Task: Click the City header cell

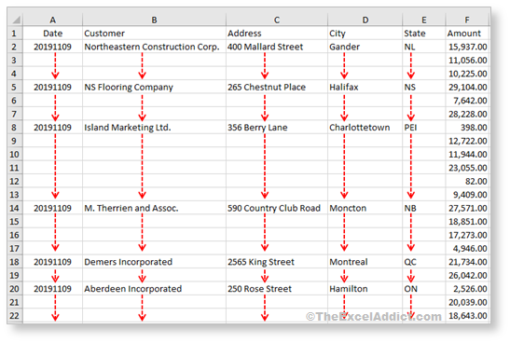Action: tap(365, 34)
